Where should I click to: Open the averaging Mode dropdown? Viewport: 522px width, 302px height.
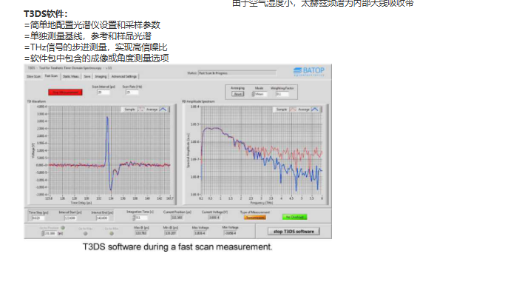tap(260, 94)
